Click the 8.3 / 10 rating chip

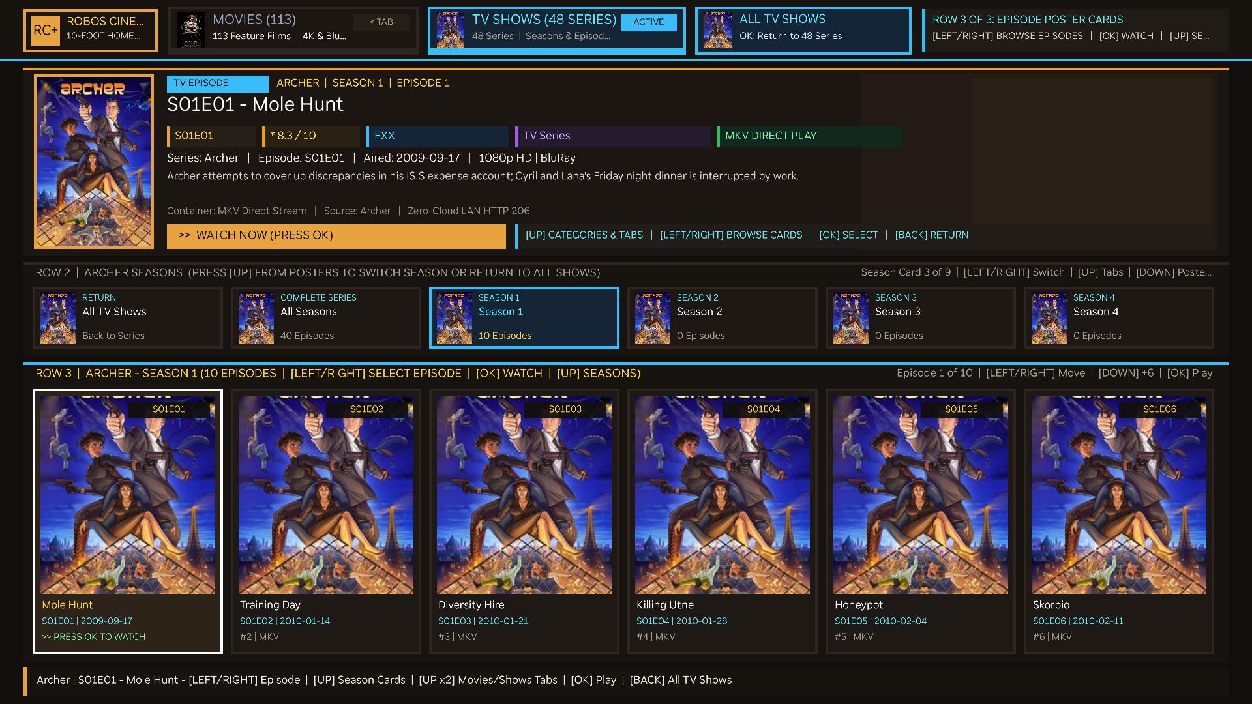310,136
